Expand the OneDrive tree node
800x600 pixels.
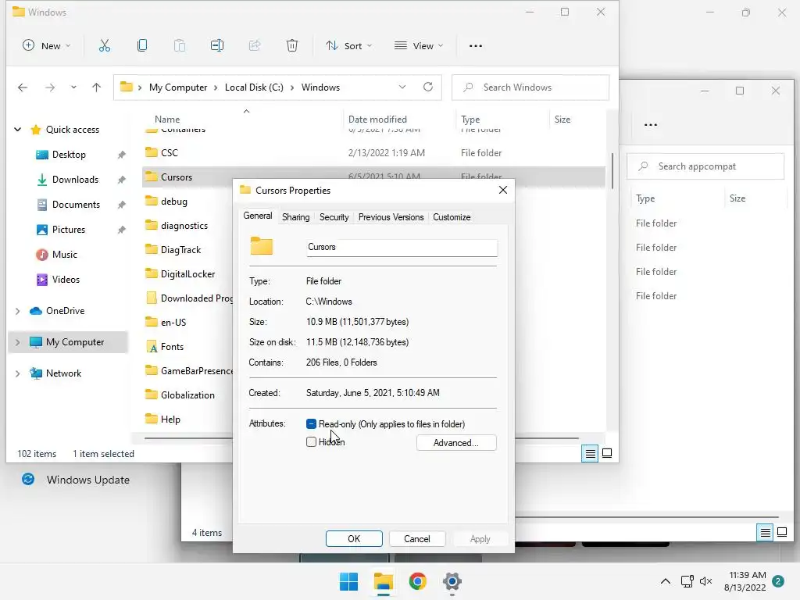point(18,311)
